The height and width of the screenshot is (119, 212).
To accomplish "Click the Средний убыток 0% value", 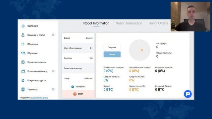I will coord(132,80).
